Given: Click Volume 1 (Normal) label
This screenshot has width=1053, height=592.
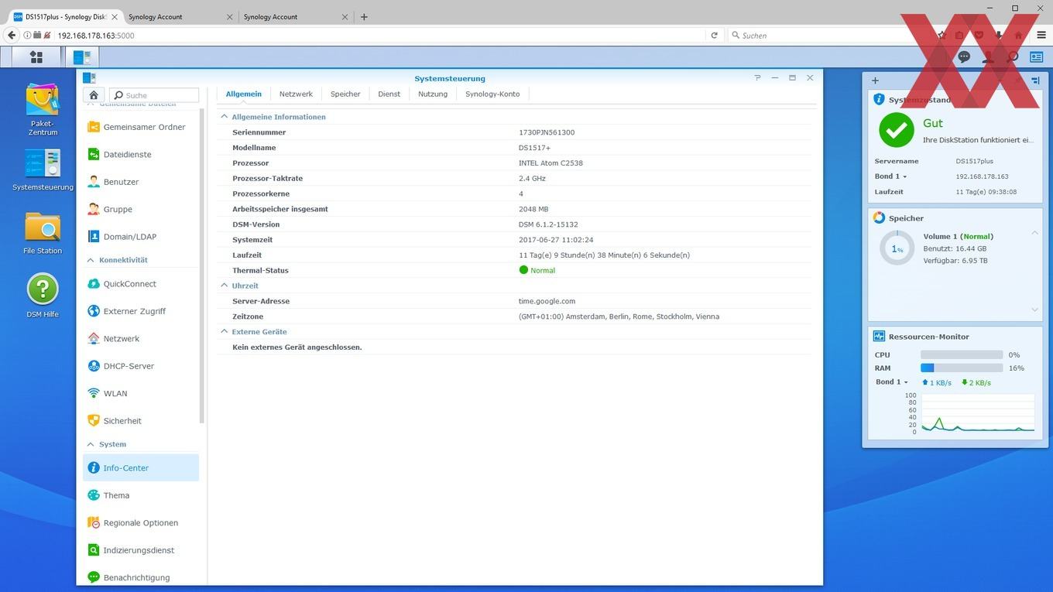Looking at the screenshot, I should click(x=958, y=236).
